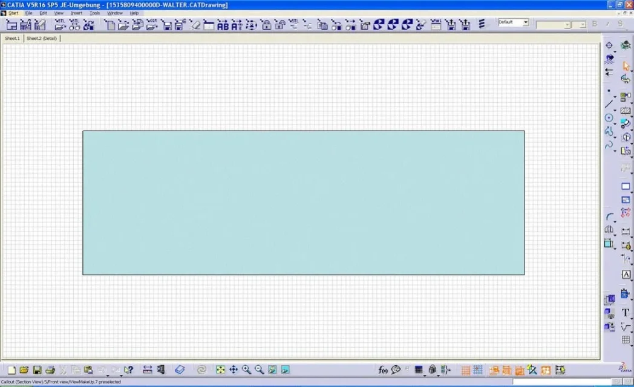Click the Formula f(x) icon
634x387 pixels.
tap(382, 369)
